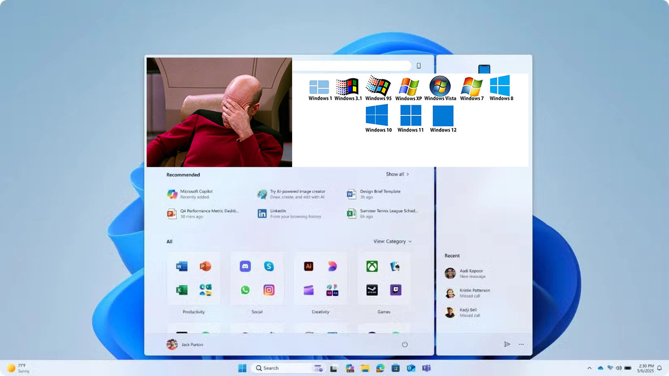The height and width of the screenshot is (376, 669).
Task: Select Aadi Kapoor's new message
Action: pos(472,273)
